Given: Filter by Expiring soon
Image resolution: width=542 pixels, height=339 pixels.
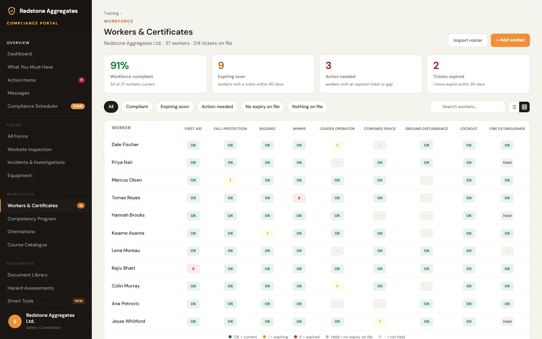Looking at the screenshot, I should [175, 107].
